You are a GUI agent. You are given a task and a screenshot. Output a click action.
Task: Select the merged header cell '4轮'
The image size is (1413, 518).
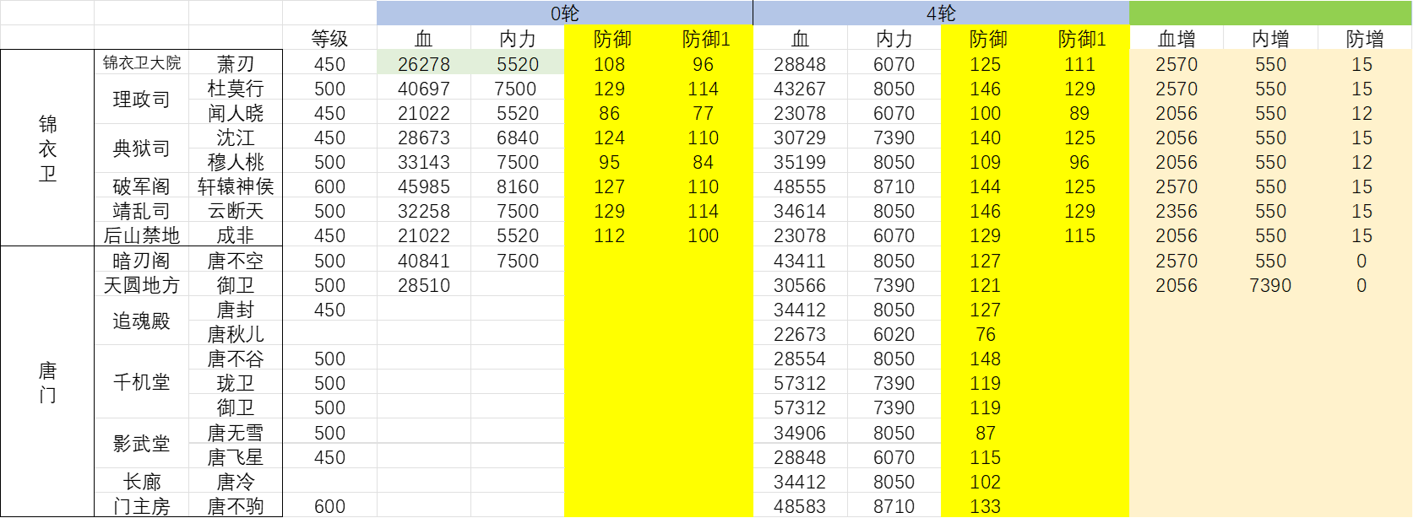pos(941,13)
